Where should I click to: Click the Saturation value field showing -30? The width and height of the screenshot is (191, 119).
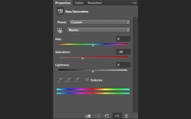(x=123, y=52)
